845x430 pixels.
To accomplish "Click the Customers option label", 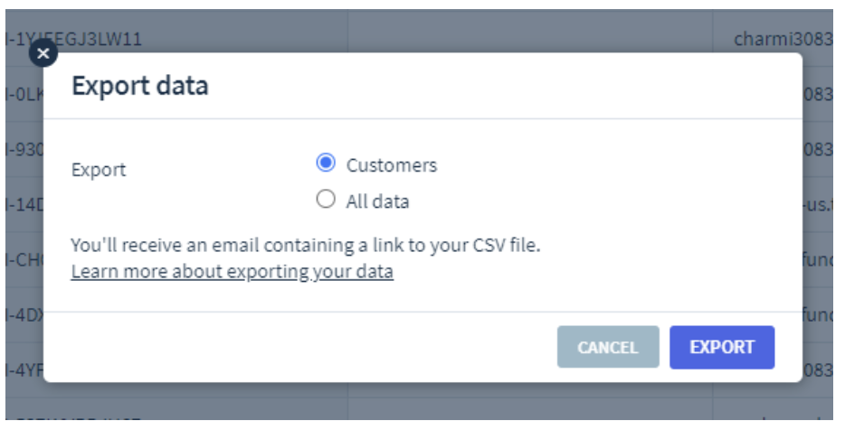I will coord(391,165).
